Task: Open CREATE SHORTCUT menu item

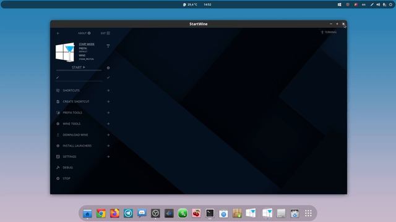Action: [75, 101]
